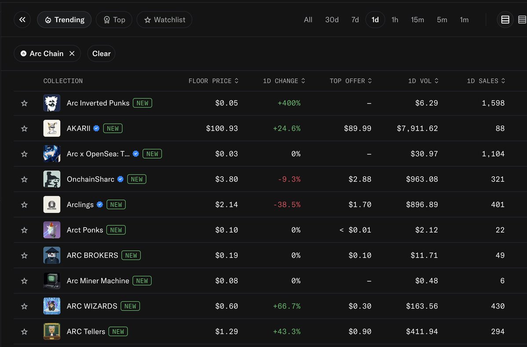Star OnchainSharc for watchlist

tap(24, 179)
